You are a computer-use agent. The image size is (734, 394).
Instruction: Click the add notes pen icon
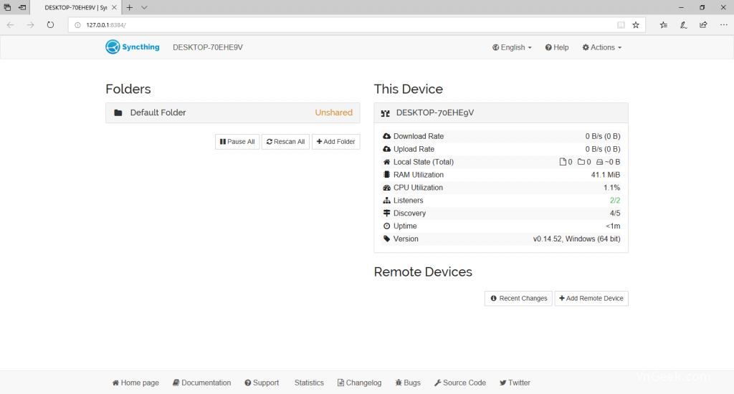tap(683, 25)
